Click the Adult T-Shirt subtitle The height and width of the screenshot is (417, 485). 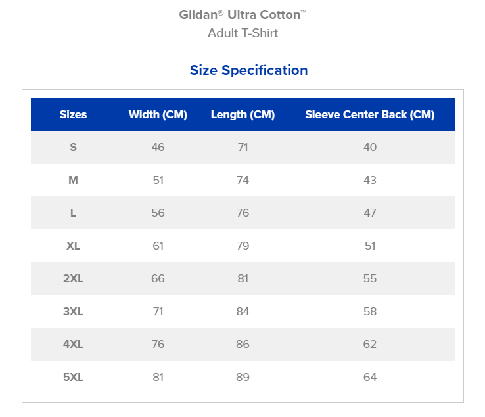click(242, 33)
